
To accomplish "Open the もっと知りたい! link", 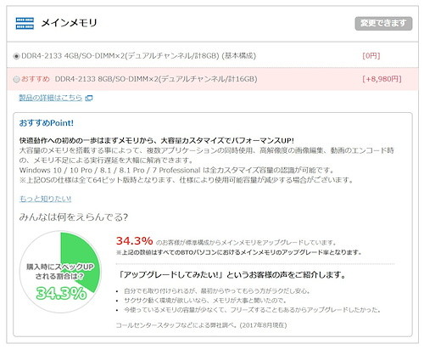I will point(45,199).
